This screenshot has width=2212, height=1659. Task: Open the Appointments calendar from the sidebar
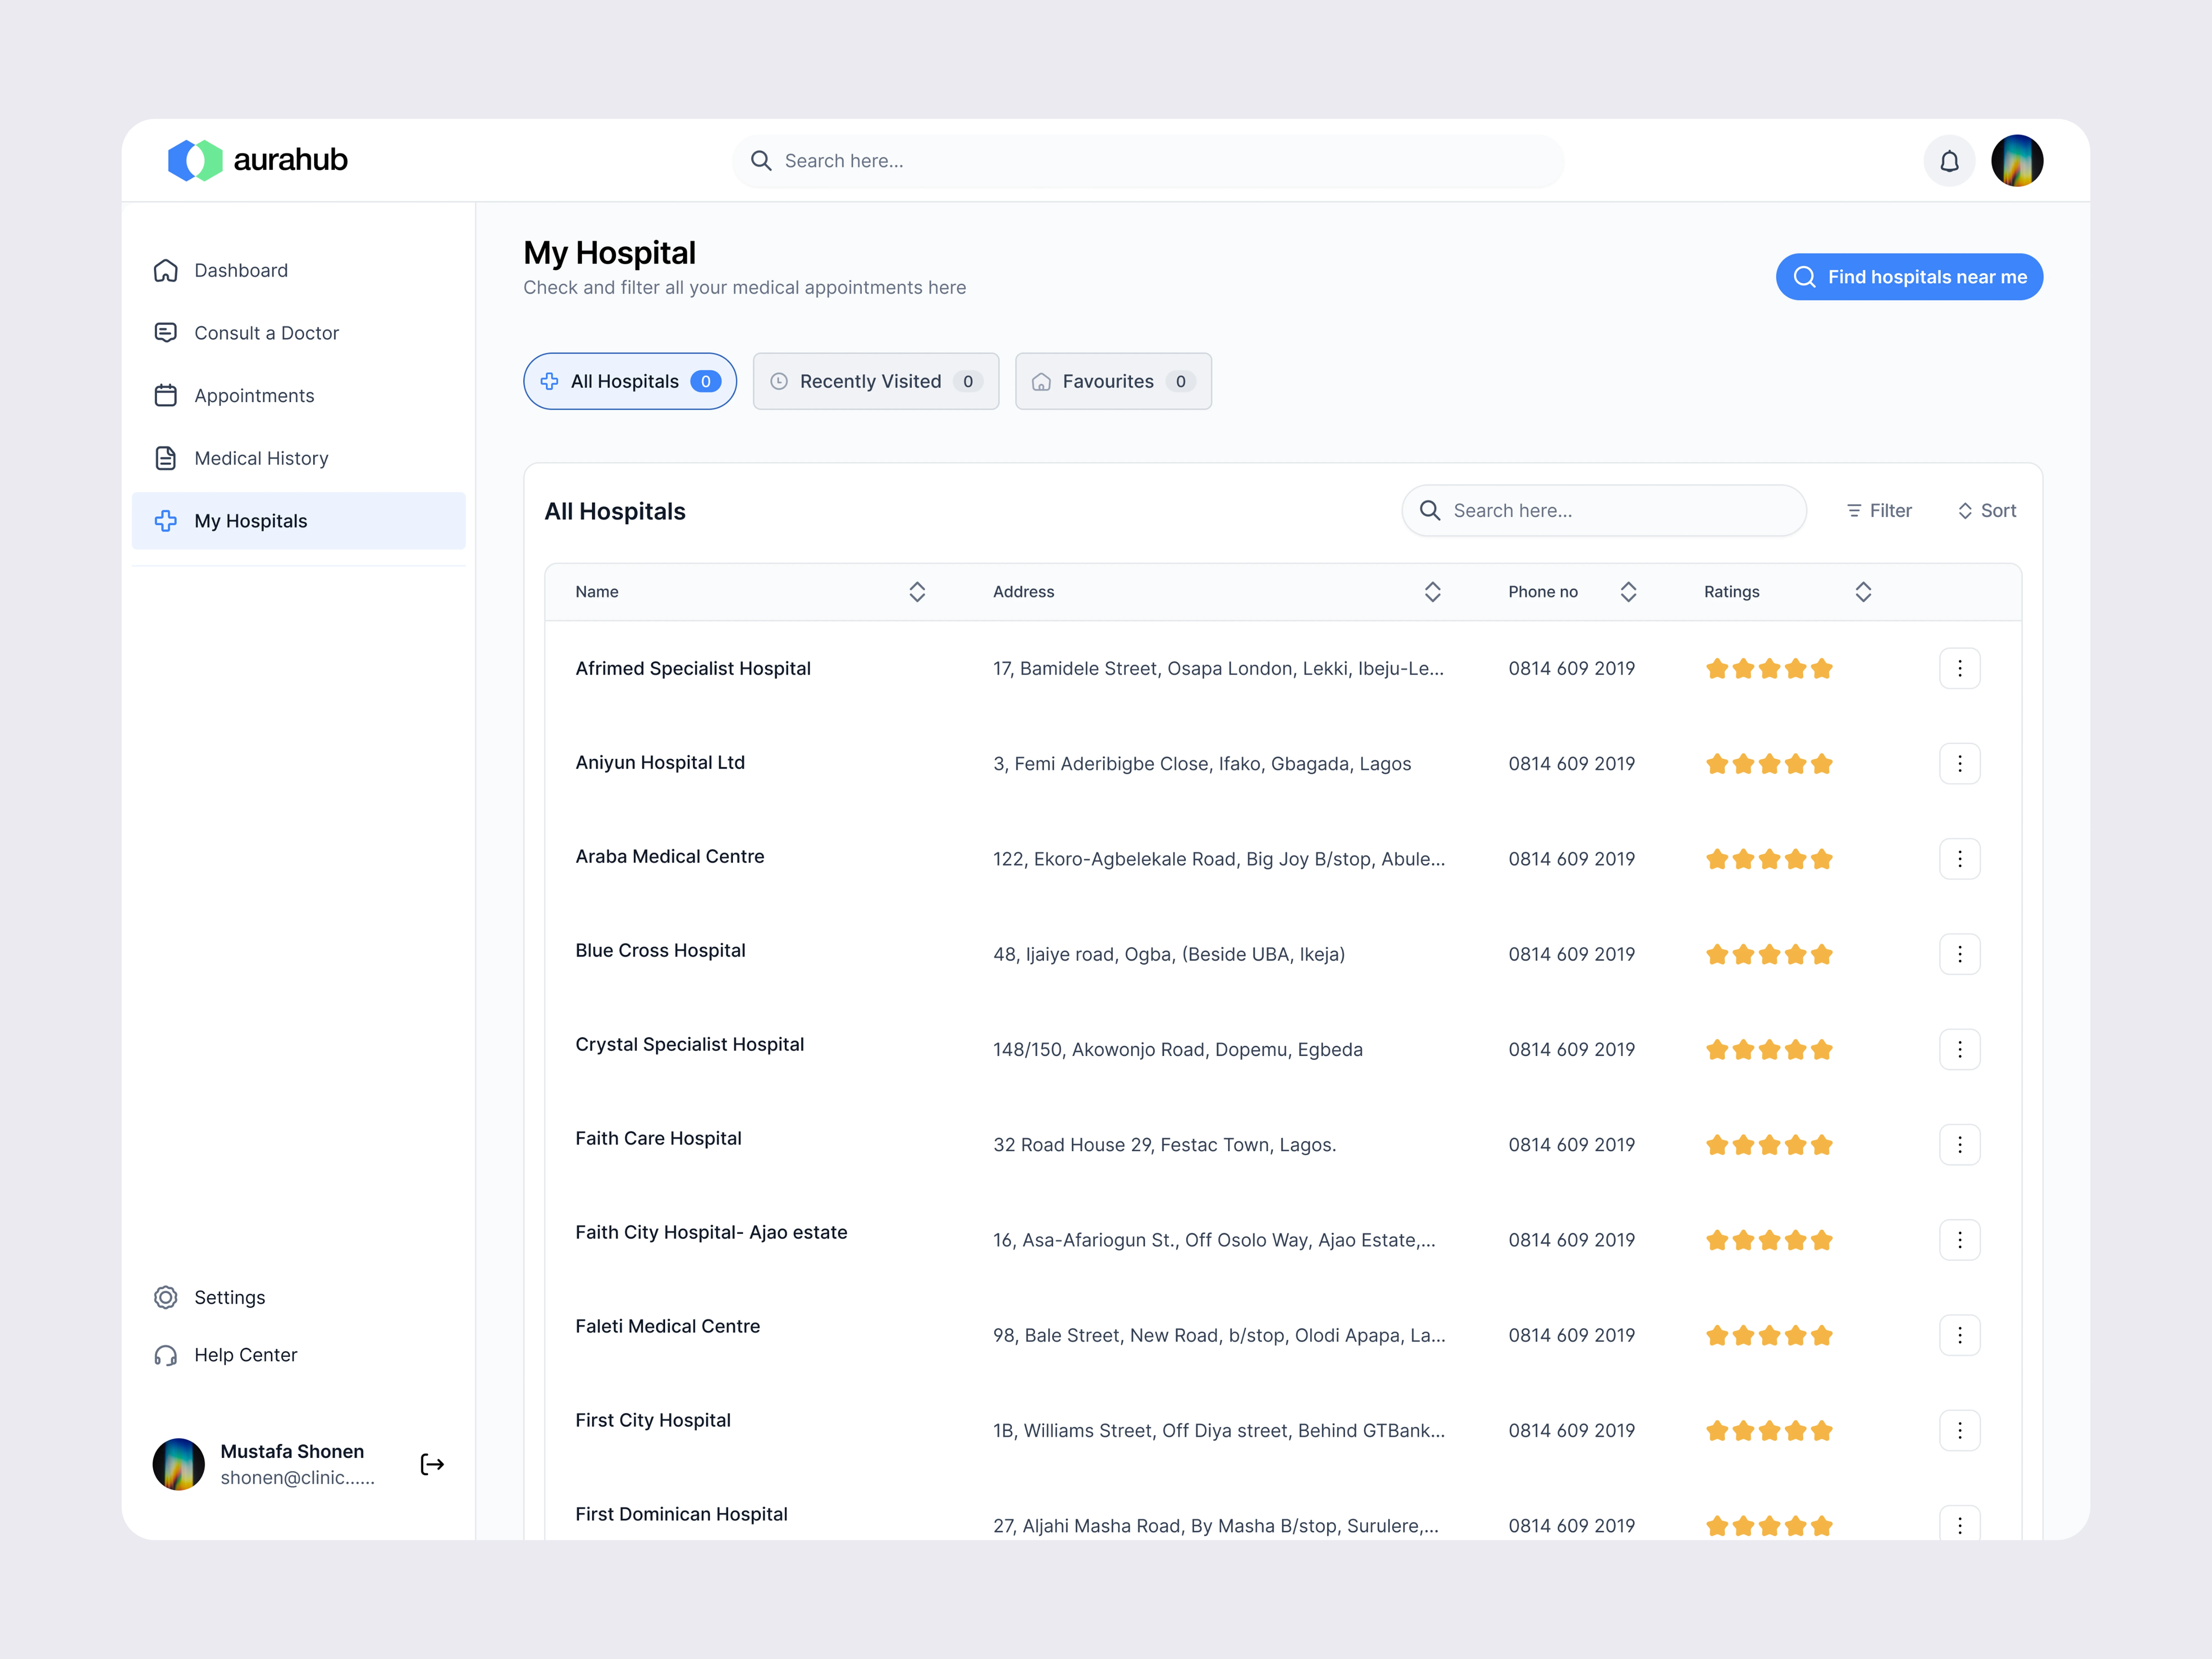point(254,396)
